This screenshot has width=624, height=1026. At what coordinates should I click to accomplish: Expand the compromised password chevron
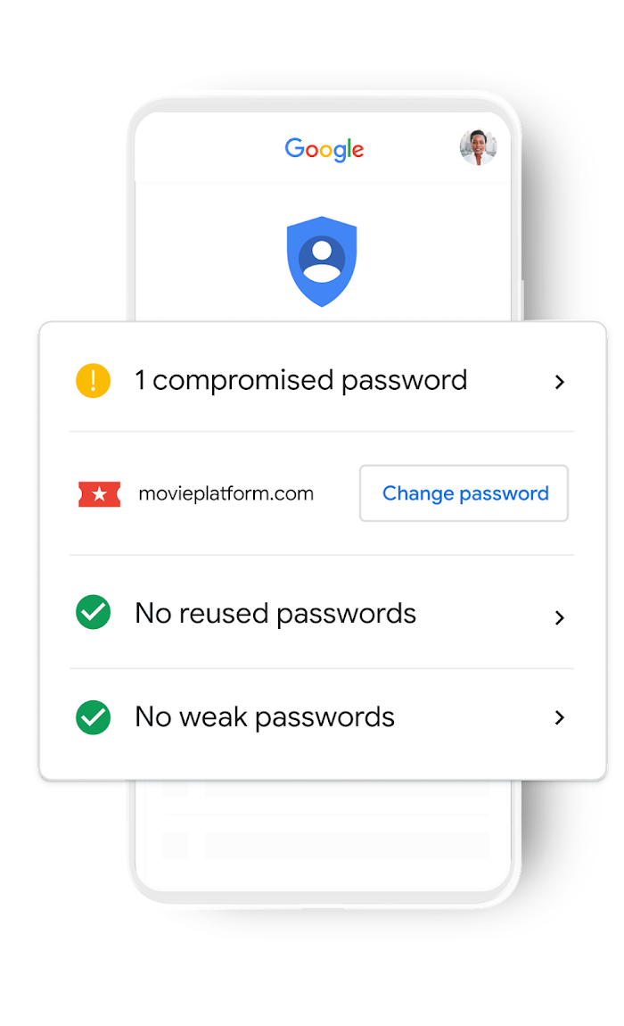click(x=559, y=382)
